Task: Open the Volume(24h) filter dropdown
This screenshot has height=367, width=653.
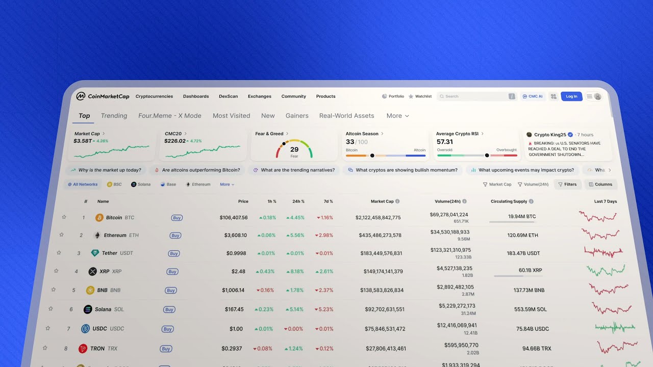Action: (533, 185)
